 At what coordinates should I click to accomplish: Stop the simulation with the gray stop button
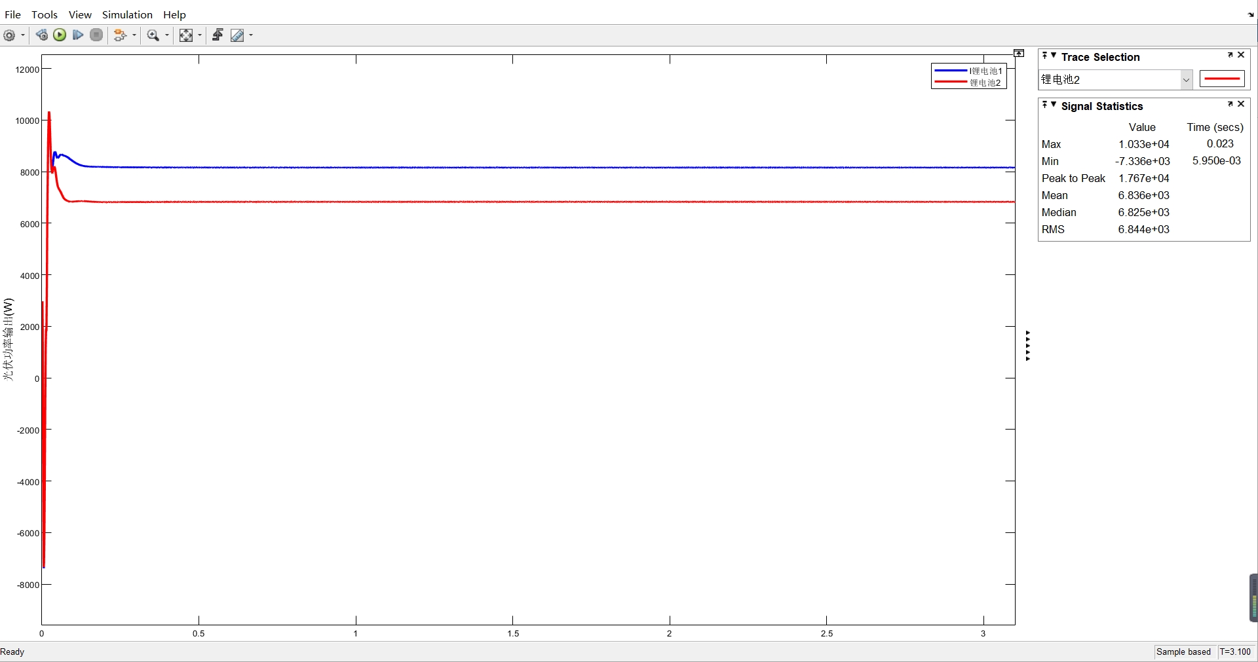pyautogui.click(x=96, y=35)
